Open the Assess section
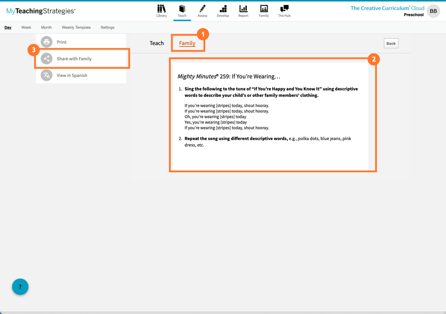446x314 pixels. (202, 11)
